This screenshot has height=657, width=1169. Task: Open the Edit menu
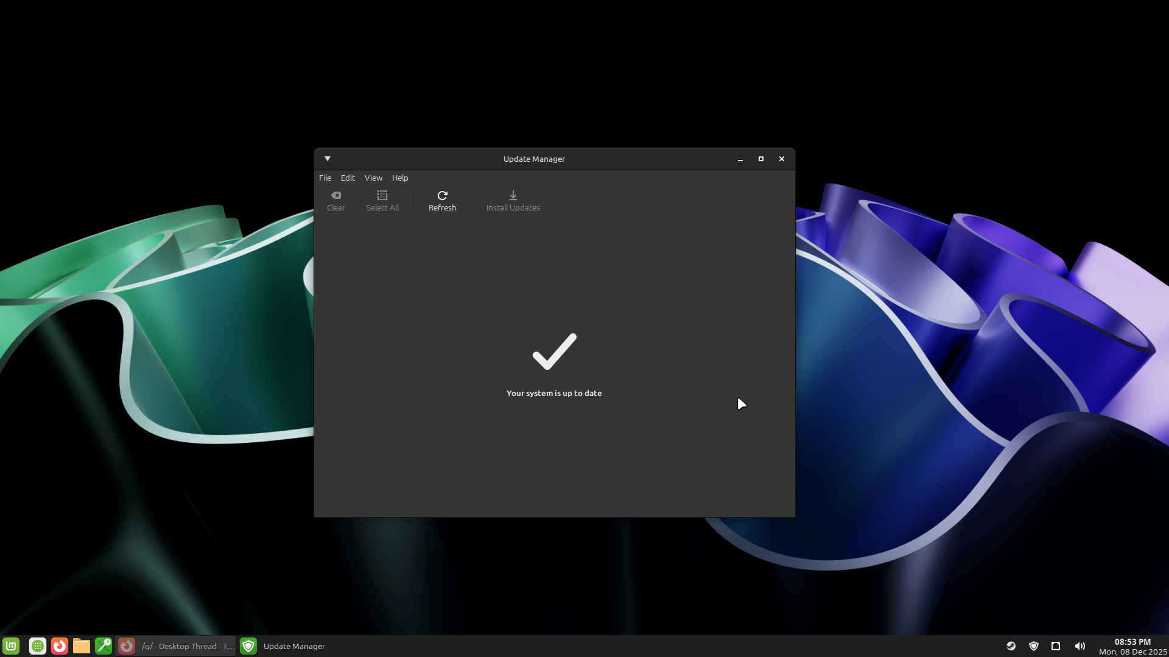point(348,178)
